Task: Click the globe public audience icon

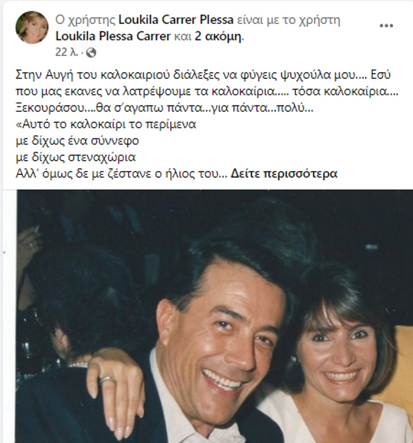Action: pyautogui.click(x=91, y=53)
